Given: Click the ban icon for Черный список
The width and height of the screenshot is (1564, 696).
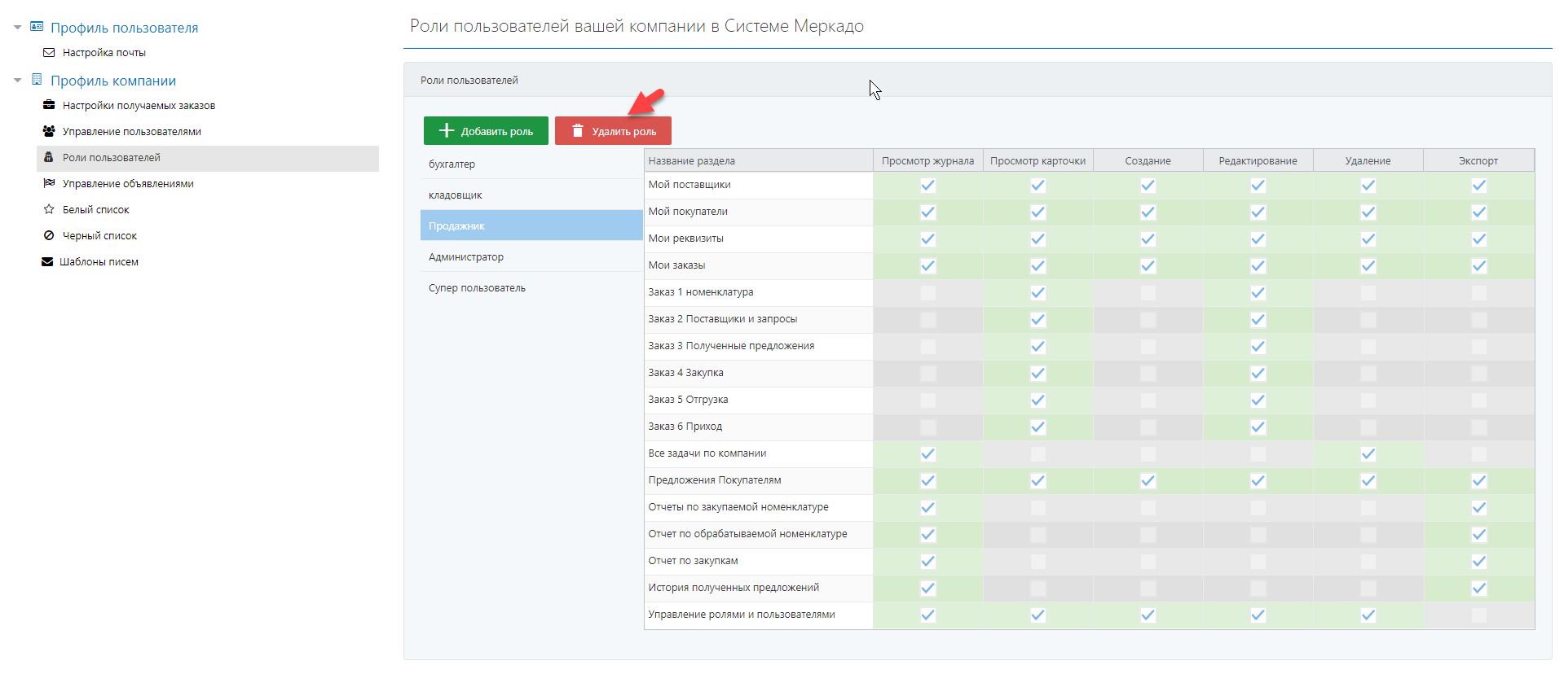Looking at the screenshot, I should pyautogui.click(x=49, y=235).
